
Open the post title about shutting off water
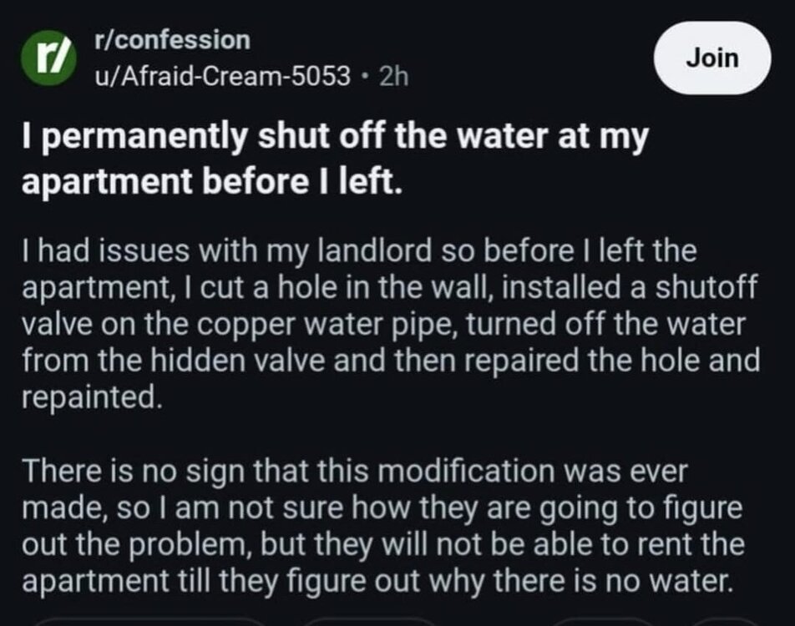[x=335, y=159]
